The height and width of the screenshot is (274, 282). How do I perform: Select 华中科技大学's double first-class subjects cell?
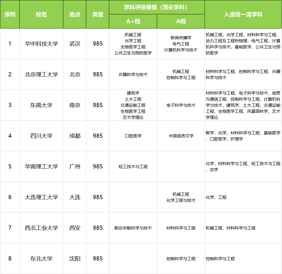point(243,44)
